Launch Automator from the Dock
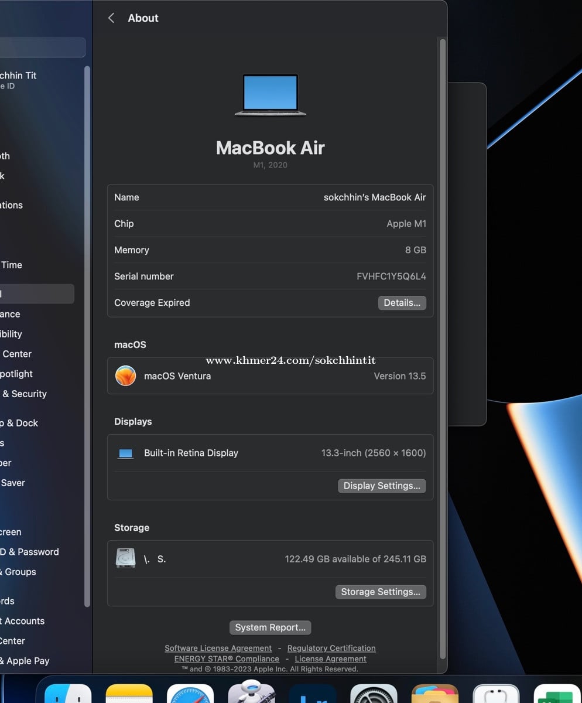This screenshot has width=582, height=703. (252, 694)
